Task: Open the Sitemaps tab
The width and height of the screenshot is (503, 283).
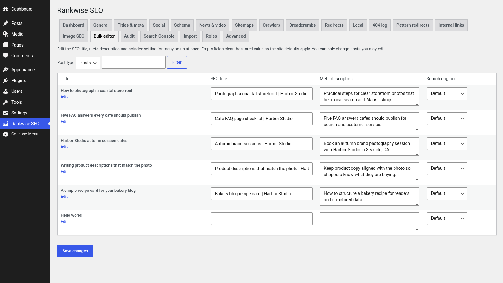Action: click(244, 25)
